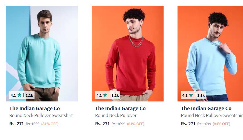
Task: Open the red pullover product image
Action: point(128,54)
